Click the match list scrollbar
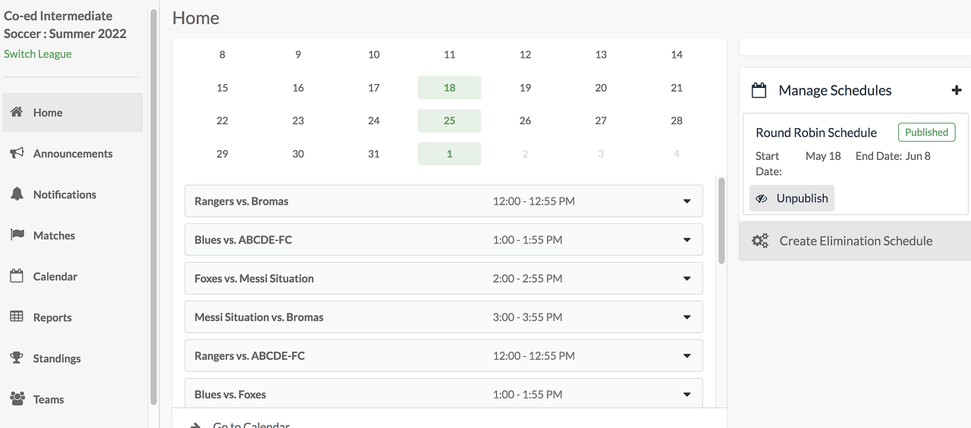Screen dimensions: 971x428 click(x=721, y=220)
